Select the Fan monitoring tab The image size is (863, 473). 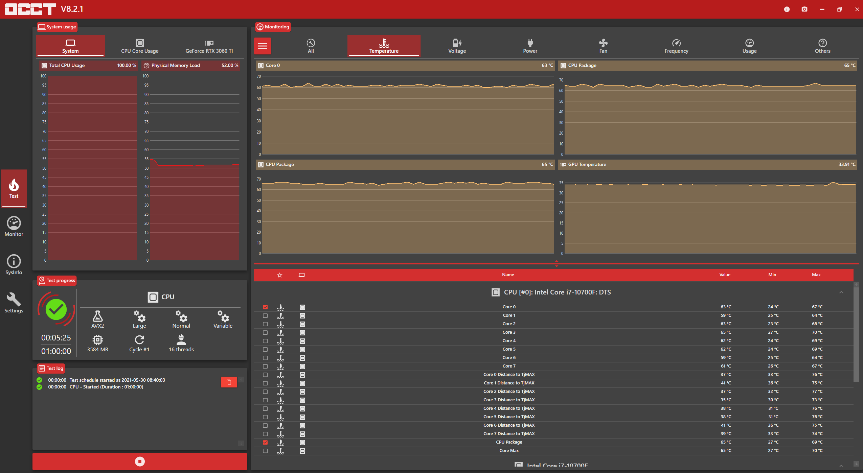click(603, 46)
